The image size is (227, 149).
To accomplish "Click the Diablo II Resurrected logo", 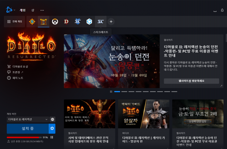I will tap(31, 46).
